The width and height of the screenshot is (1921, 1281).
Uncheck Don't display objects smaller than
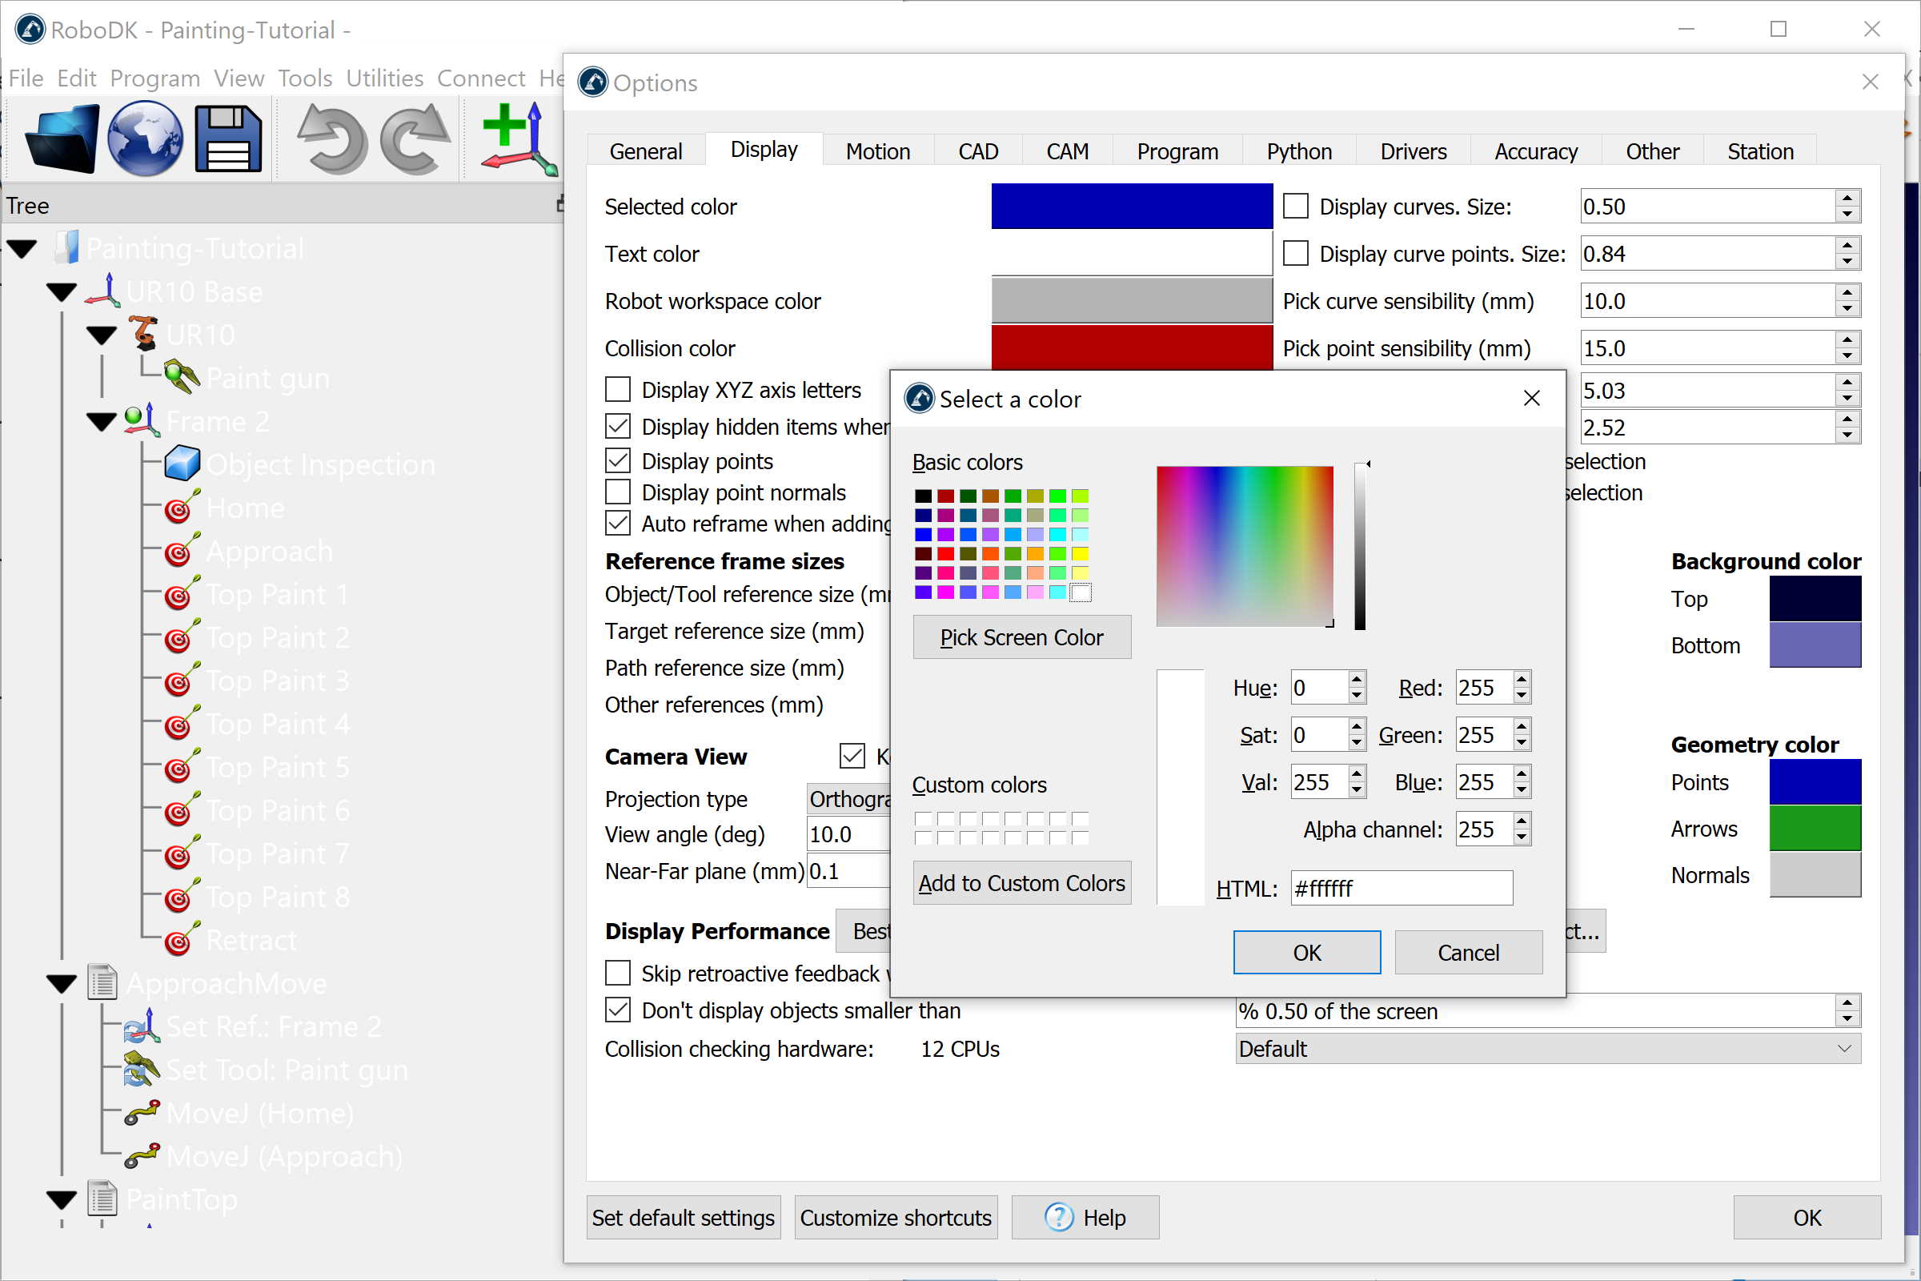(x=617, y=1010)
